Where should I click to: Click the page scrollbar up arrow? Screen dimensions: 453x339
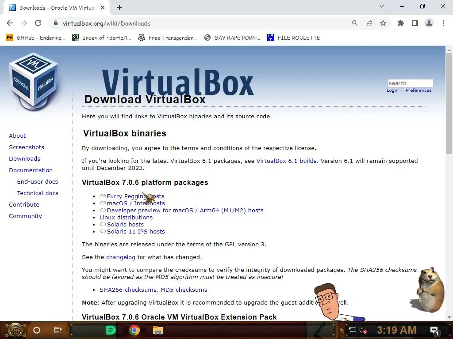pyautogui.click(x=449, y=50)
